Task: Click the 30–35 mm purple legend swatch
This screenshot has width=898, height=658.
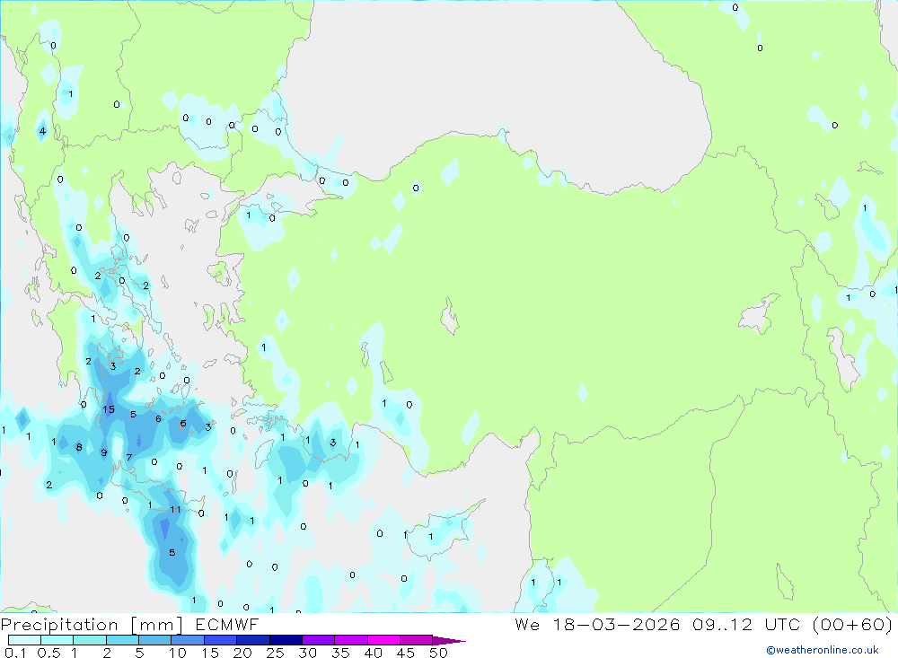Action: tap(319, 640)
